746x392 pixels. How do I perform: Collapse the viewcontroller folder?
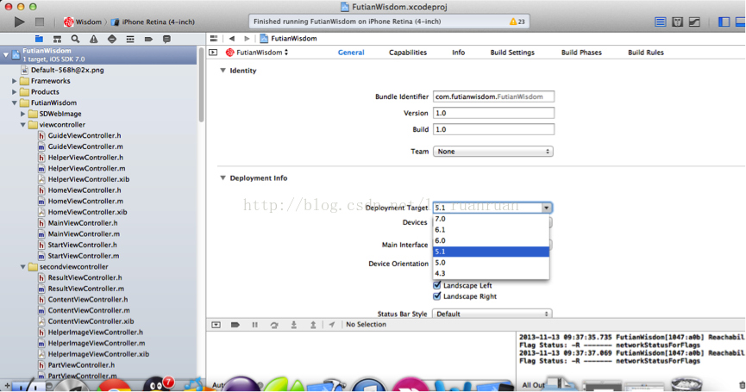point(22,125)
